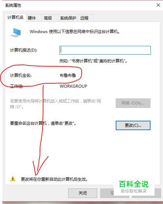
Task: Click the 更改(C)... button
Action: (133, 125)
